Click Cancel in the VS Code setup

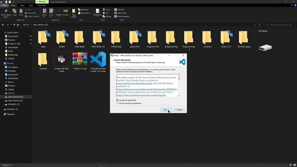(179, 109)
